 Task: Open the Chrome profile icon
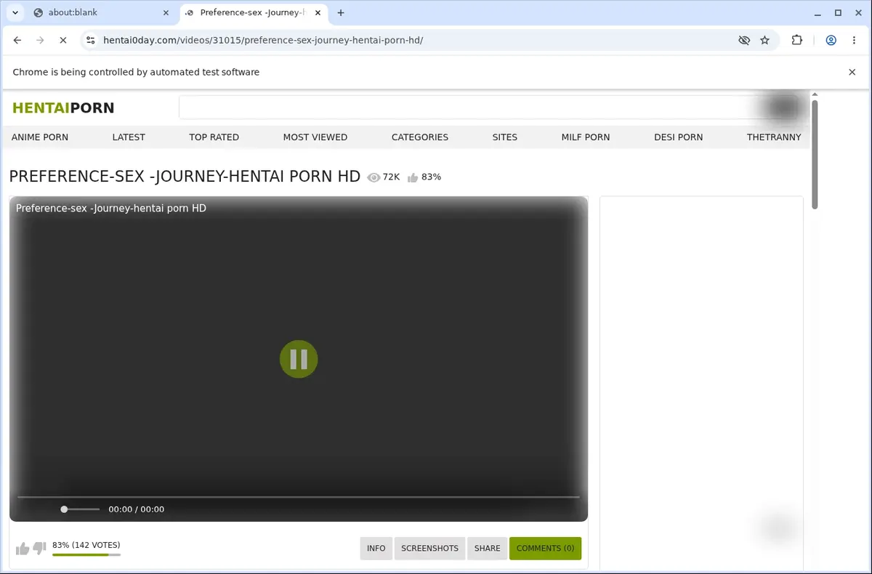pyautogui.click(x=831, y=40)
